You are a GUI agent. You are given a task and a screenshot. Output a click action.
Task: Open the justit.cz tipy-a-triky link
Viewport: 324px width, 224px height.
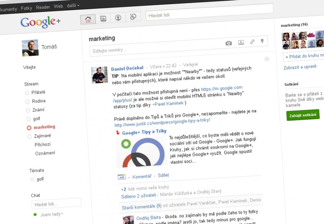click(162, 122)
